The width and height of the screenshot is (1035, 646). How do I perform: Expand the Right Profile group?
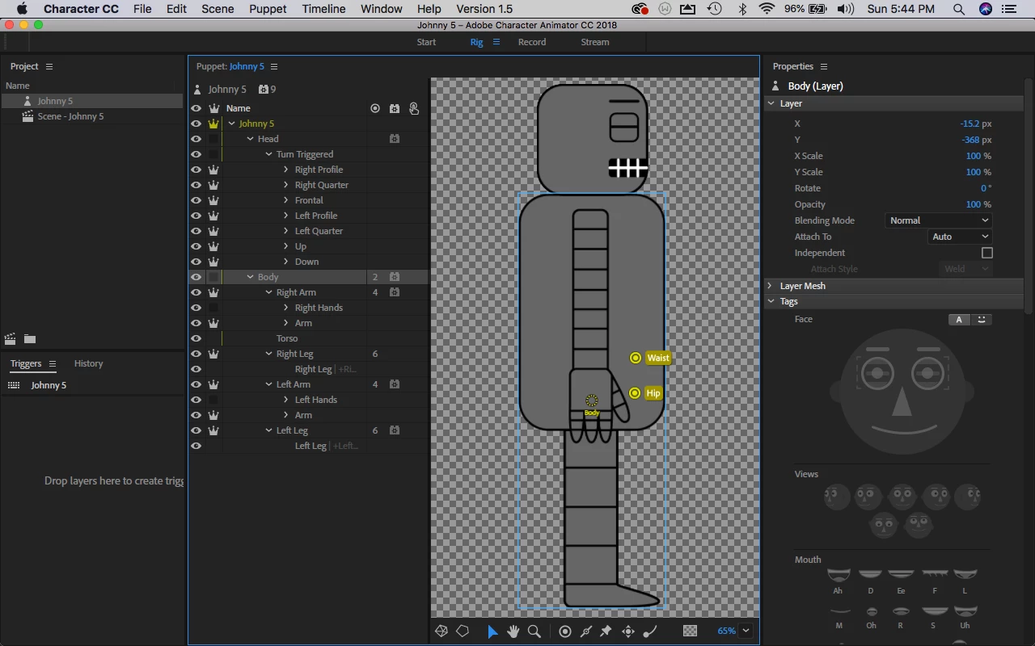click(x=286, y=170)
